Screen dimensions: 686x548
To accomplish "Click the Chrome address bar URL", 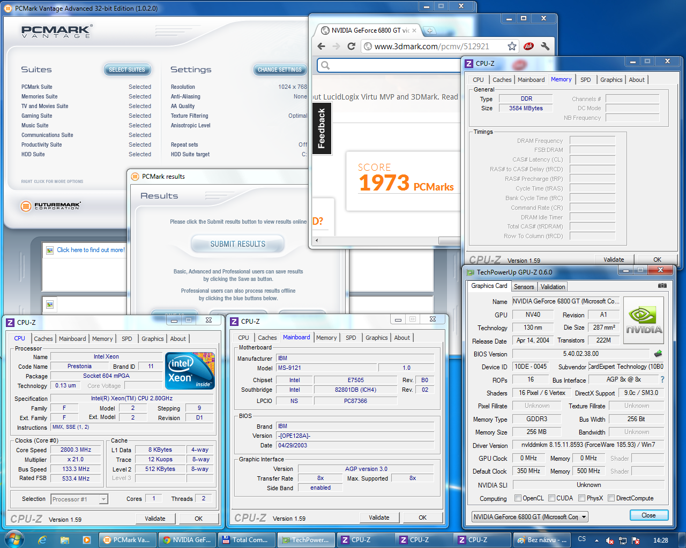I will (x=431, y=47).
